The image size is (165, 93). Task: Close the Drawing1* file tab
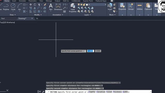tap(32, 18)
